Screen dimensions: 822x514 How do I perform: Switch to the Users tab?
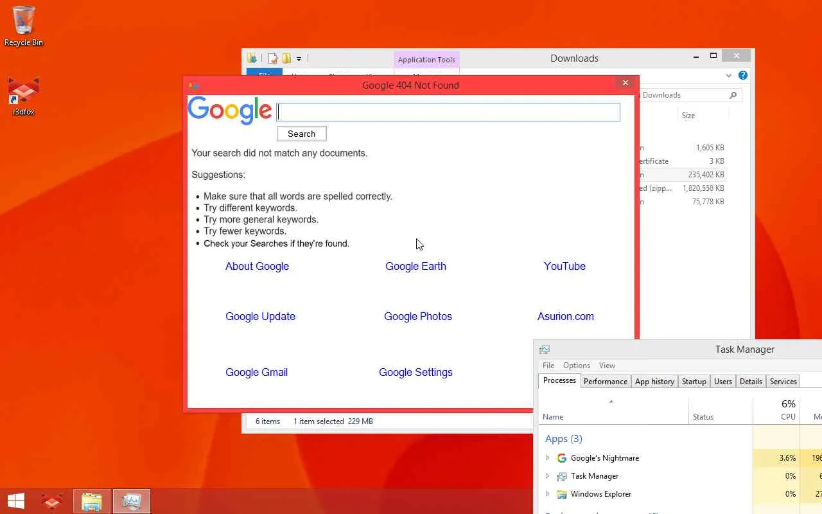(723, 382)
